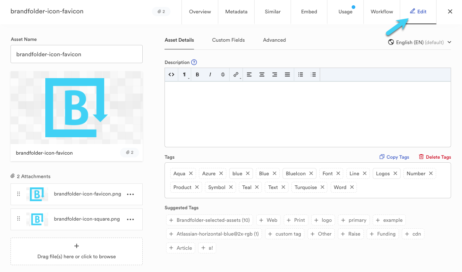Screen dimensions: 462x272
Task: Remove the Azure tag
Action: tap(221, 174)
